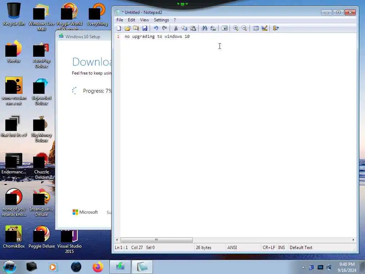Click the Firefox taskbar icon
The image size is (365, 274).
(98, 267)
